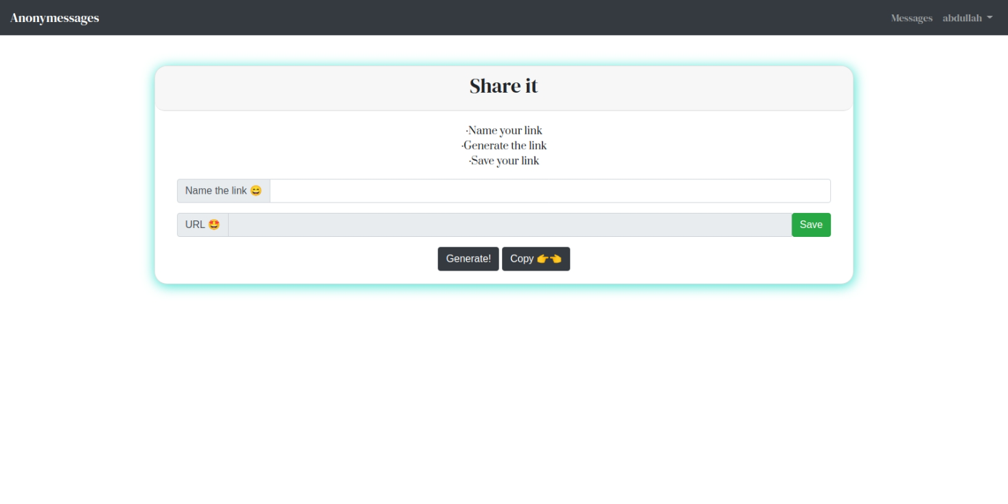
Task: Click the caret arrow beside abdullah
Action: (x=989, y=19)
